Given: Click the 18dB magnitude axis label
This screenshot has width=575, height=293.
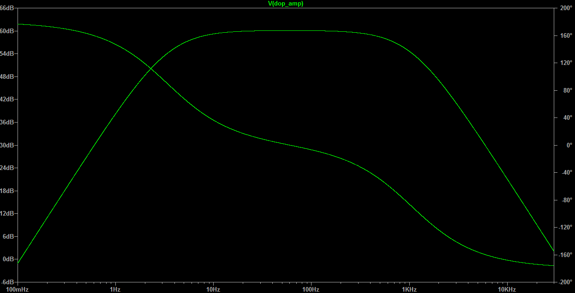Looking at the screenshot, I should 7,191.
